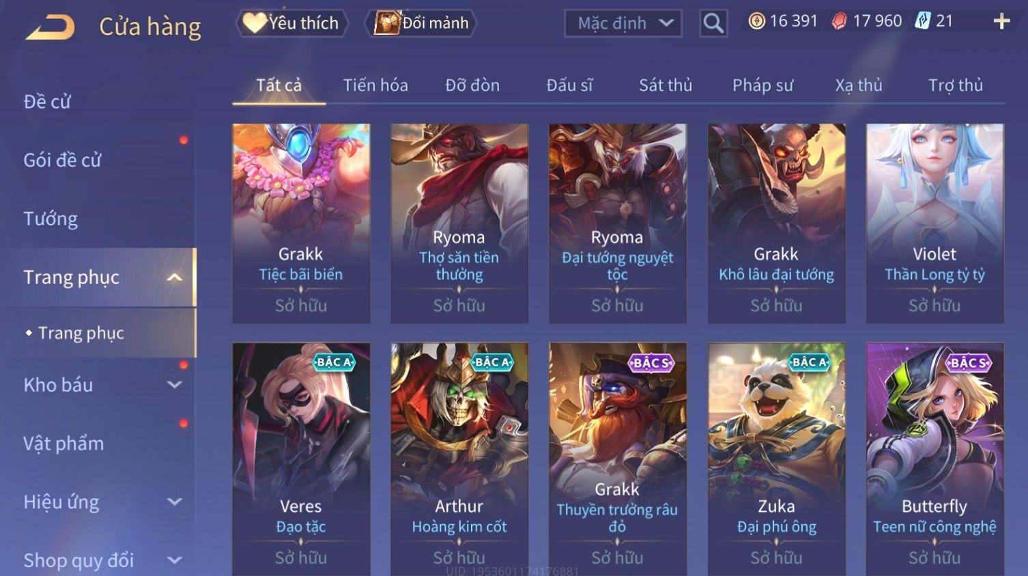1028x576 pixels.
Task: Switch to the Sát thủ tab
Action: point(666,85)
